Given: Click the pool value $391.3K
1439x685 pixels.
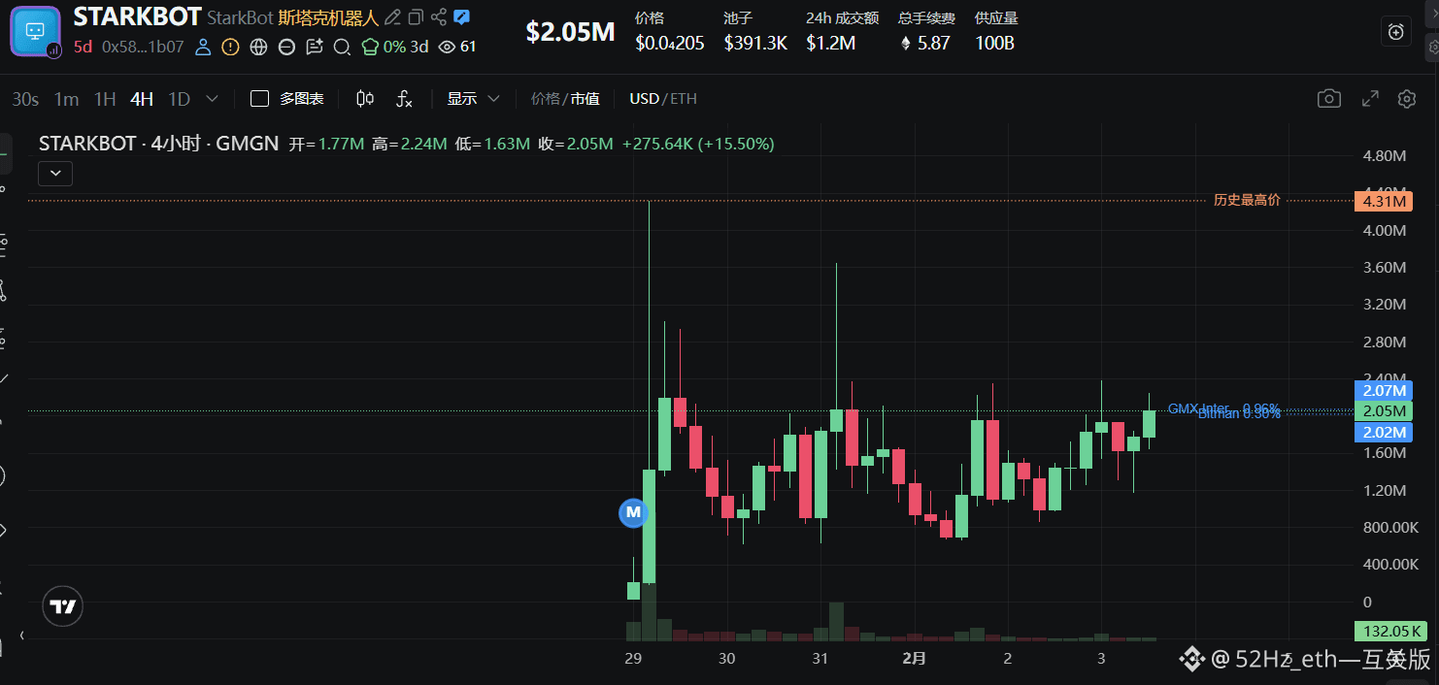Looking at the screenshot, I should pyautogui.click(x=755, y=43).
